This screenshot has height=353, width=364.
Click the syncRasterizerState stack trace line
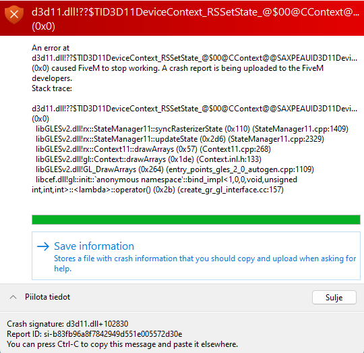pos(192,129)
